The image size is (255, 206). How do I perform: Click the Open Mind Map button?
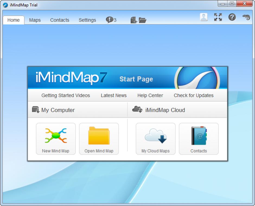(x=99, y=139)
